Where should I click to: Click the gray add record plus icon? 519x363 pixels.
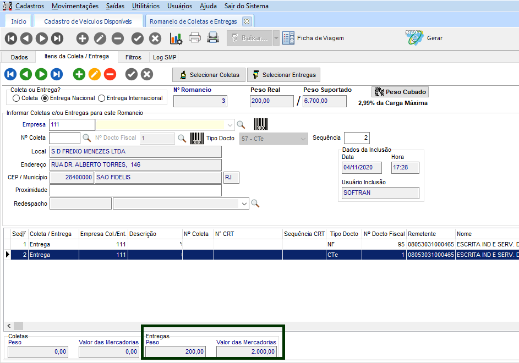[83, 38]
